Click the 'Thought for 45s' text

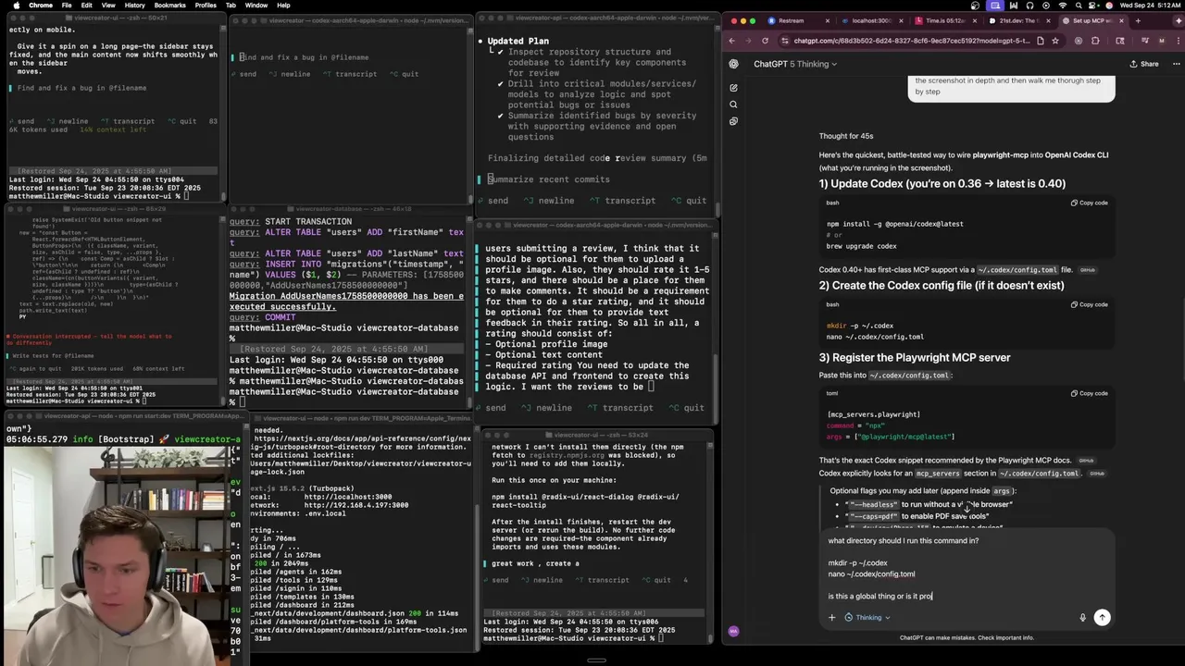click(x=845, y=136)
